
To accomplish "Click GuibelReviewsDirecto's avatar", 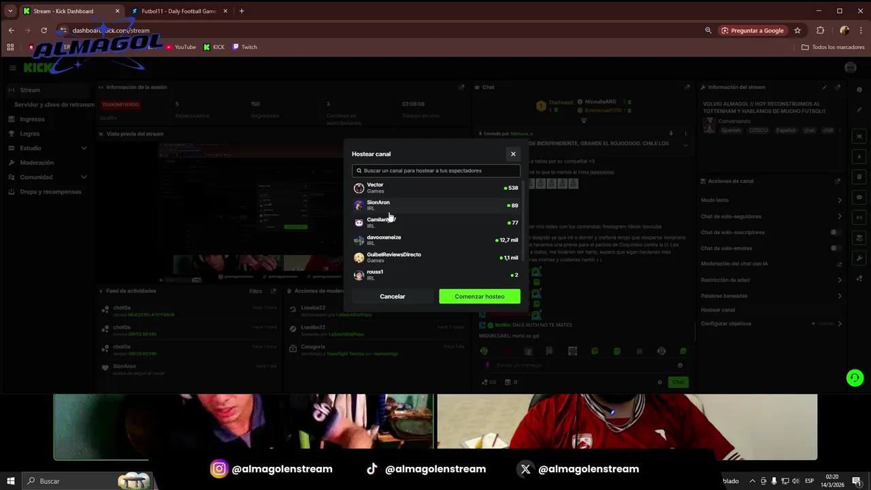I will (x=359, y=258).
